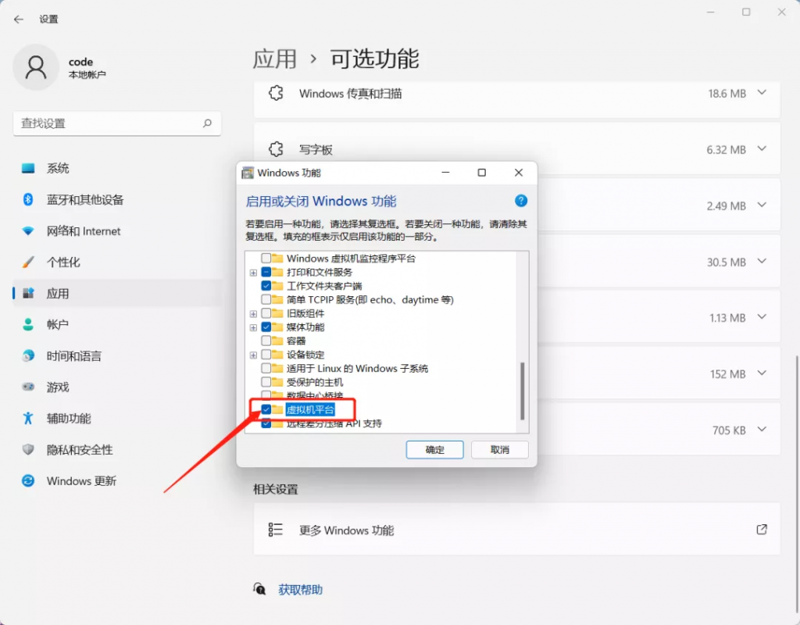Expand the 媒体功能 tree node
The width and height of the screenshot is (800, 625).
(x=253, y=327)
